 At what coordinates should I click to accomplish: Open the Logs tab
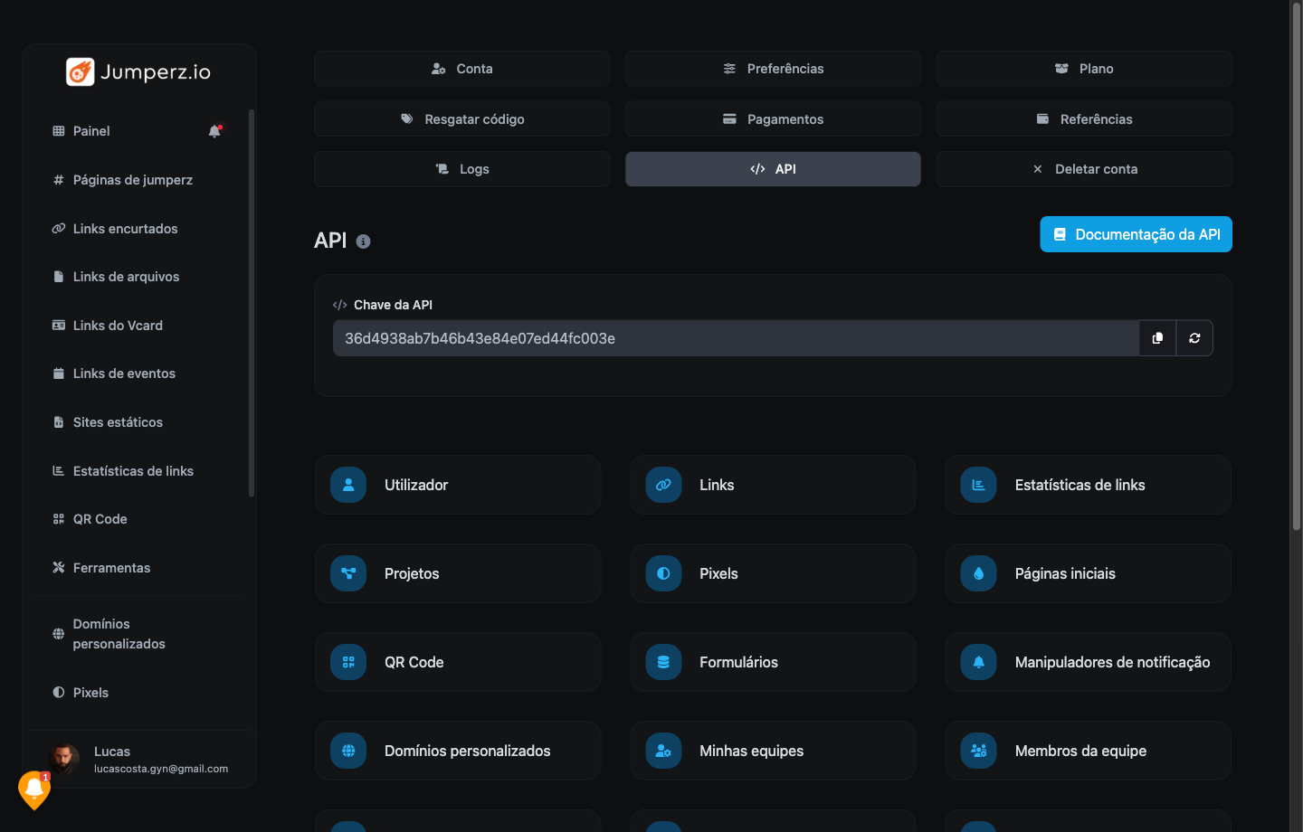click(x=461, y=169)
